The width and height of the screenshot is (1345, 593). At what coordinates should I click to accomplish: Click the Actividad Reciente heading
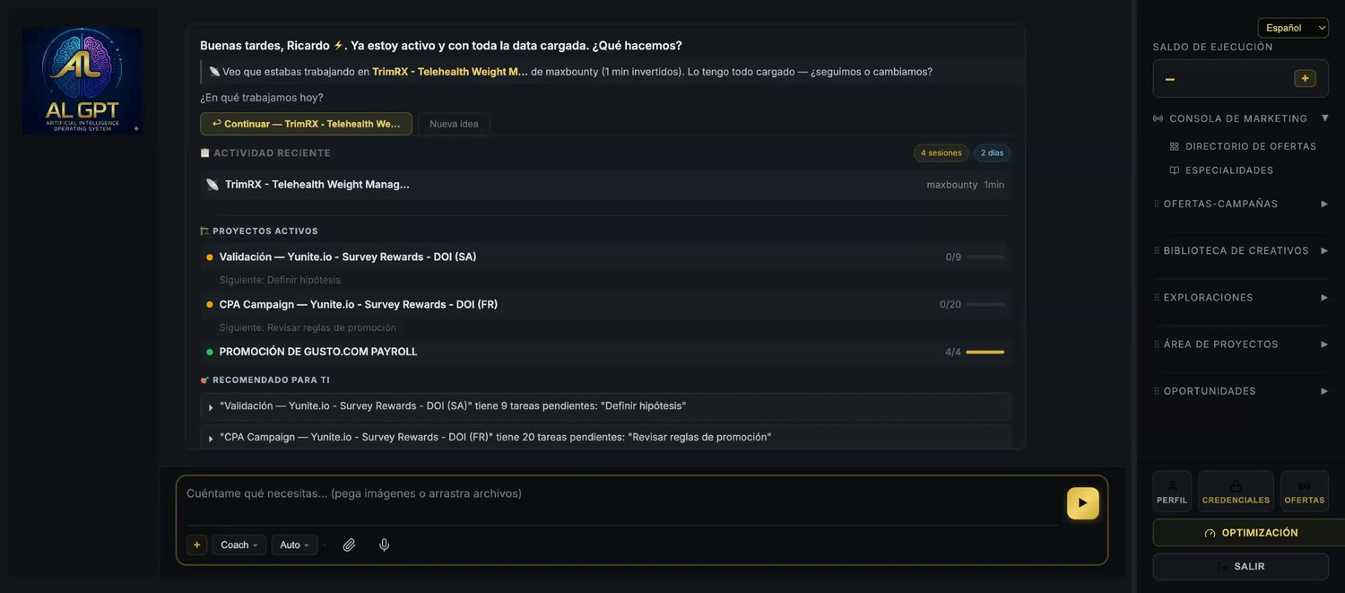(272, 153)
